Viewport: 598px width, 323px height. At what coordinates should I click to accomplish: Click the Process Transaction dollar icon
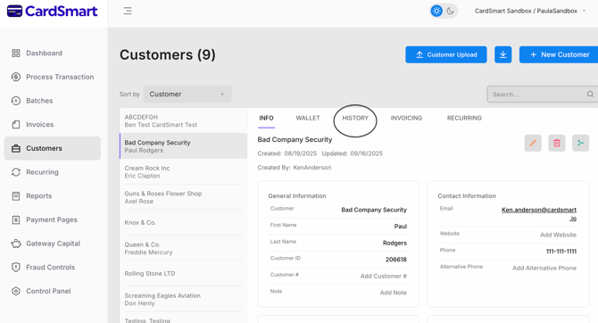click(16, 77)
